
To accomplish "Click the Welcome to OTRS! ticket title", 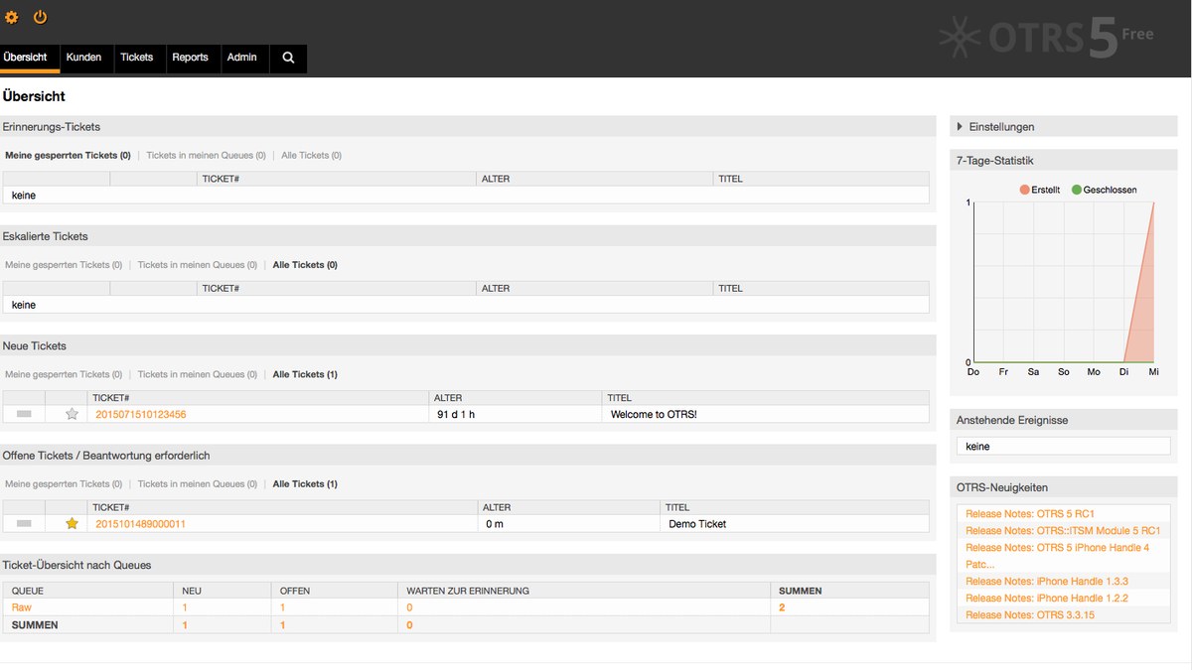I will [654, 414].
